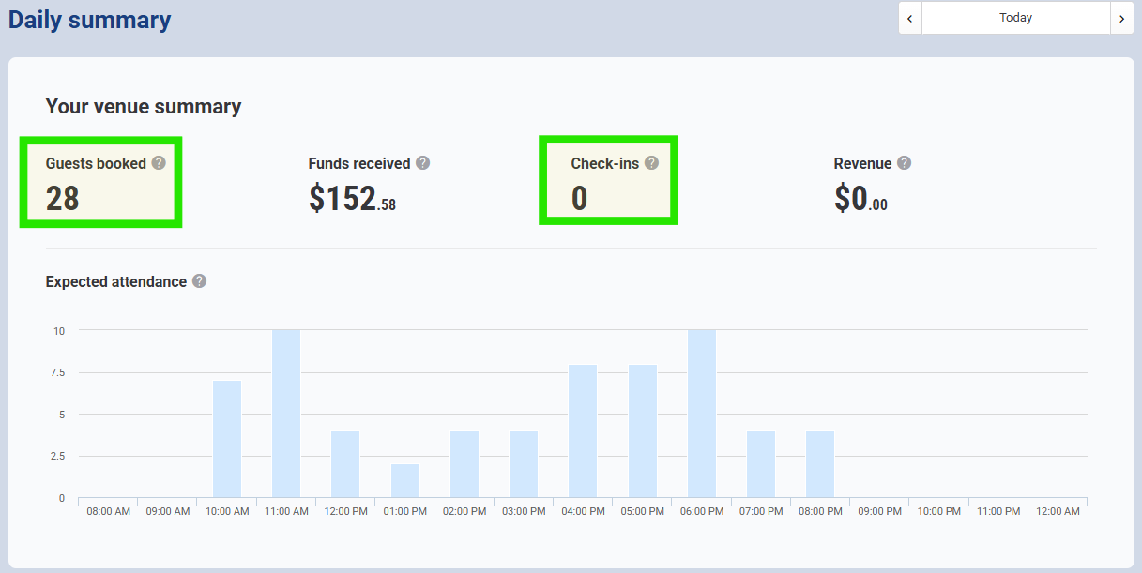Click the $0.00 Revenue amount

pos(860,198)
